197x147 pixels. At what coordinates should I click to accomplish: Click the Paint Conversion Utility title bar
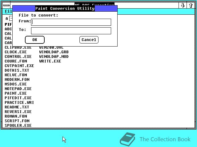(65, 9)
